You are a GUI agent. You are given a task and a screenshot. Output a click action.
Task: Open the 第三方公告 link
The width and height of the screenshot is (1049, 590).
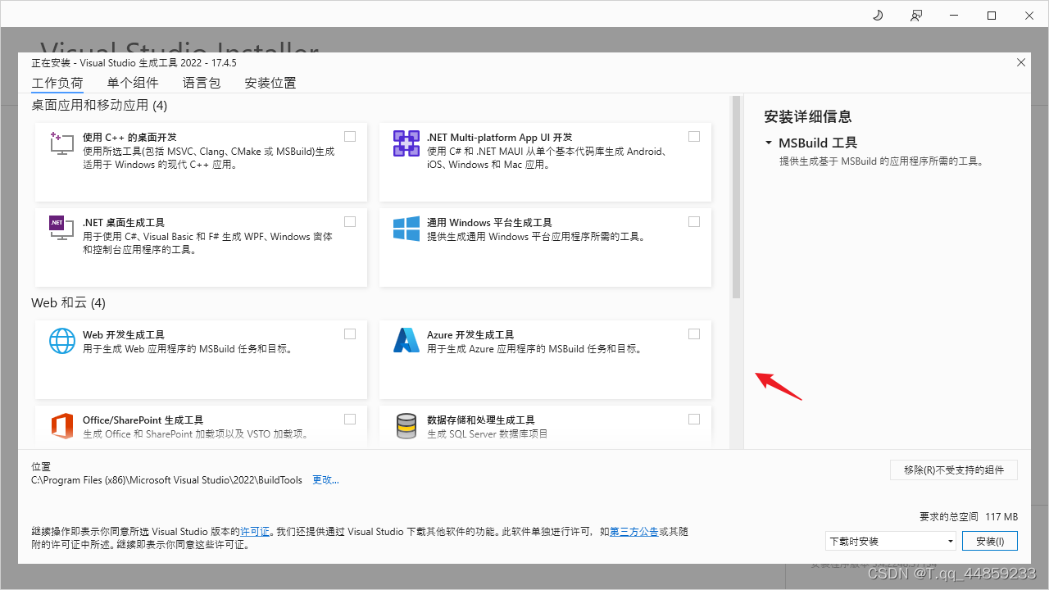pos(634,532)
